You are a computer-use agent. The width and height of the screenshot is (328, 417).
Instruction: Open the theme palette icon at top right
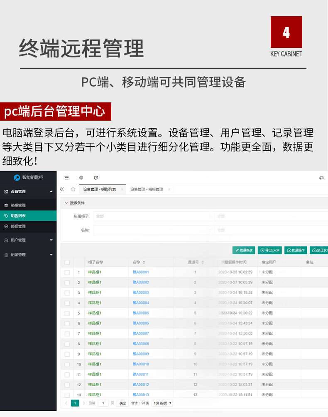(x=321, y=178)
